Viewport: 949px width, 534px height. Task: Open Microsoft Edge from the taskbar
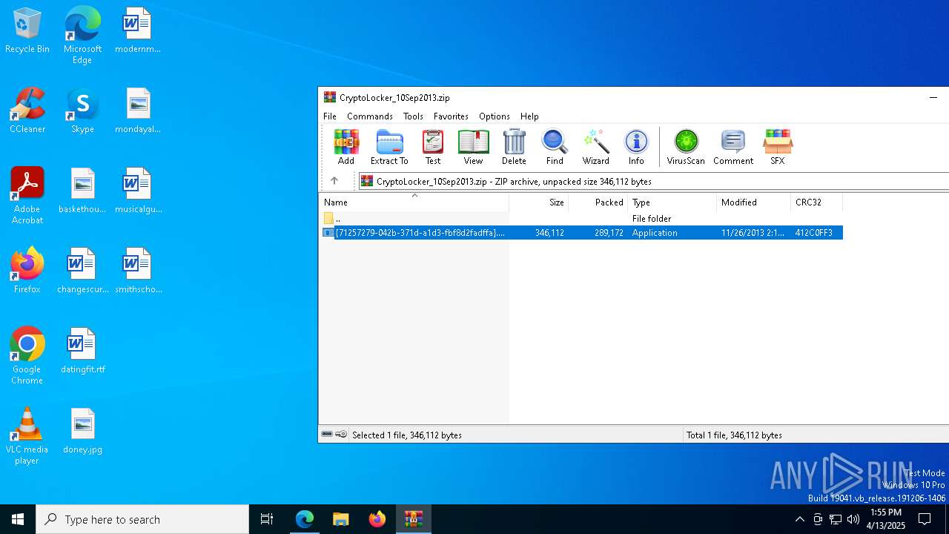(x=305, y=519)
